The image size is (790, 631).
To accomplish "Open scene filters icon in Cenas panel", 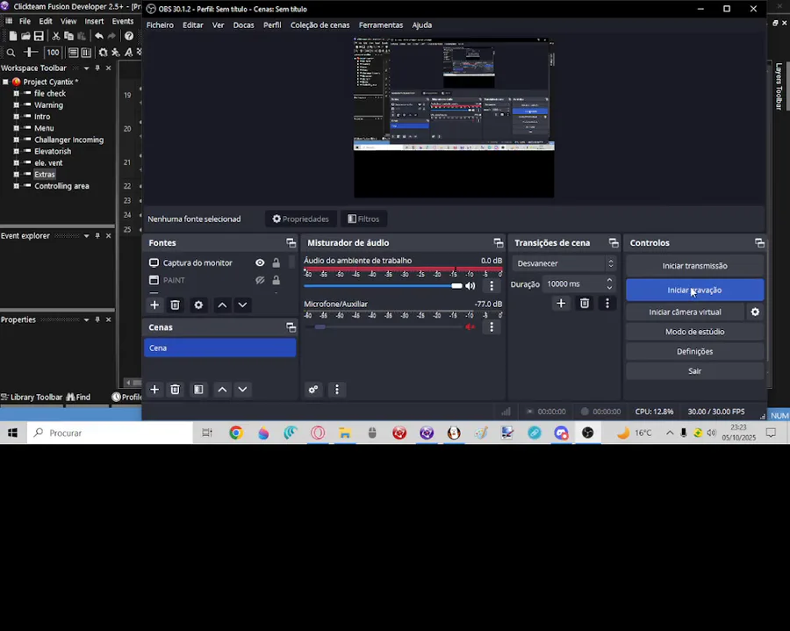I will [198, 390].
